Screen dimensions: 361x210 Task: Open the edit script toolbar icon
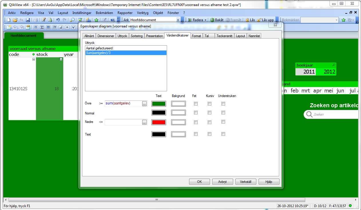[43, 20]
